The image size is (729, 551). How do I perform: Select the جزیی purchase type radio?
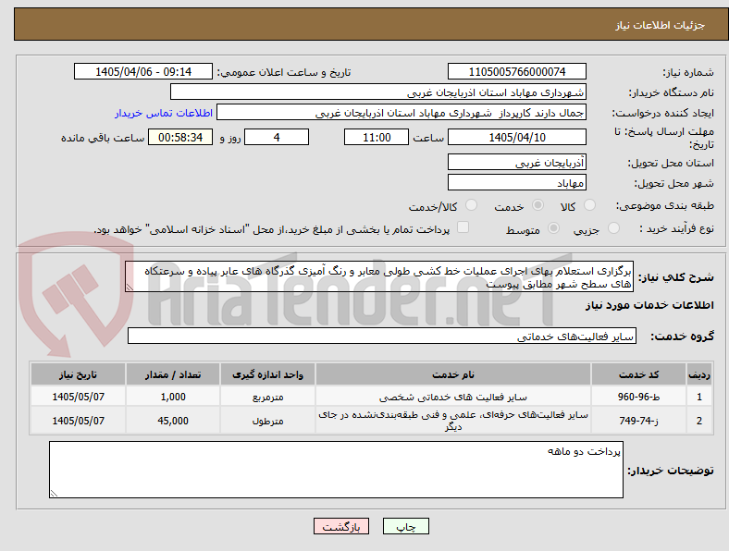pyautogui.click(x=613, y=228)
